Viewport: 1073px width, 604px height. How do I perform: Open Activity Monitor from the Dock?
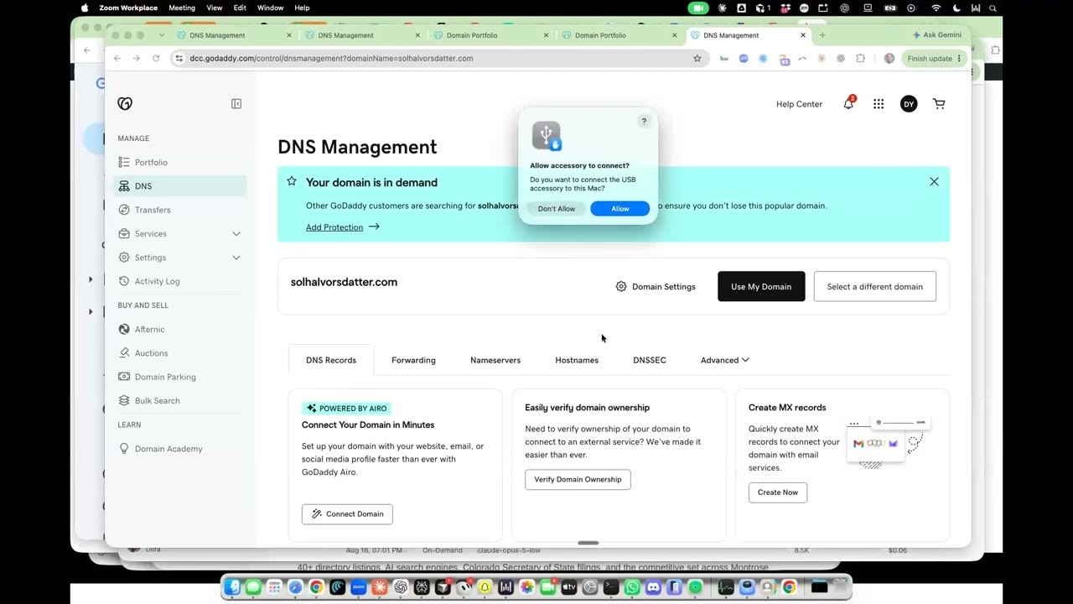(x=726, y=587)
